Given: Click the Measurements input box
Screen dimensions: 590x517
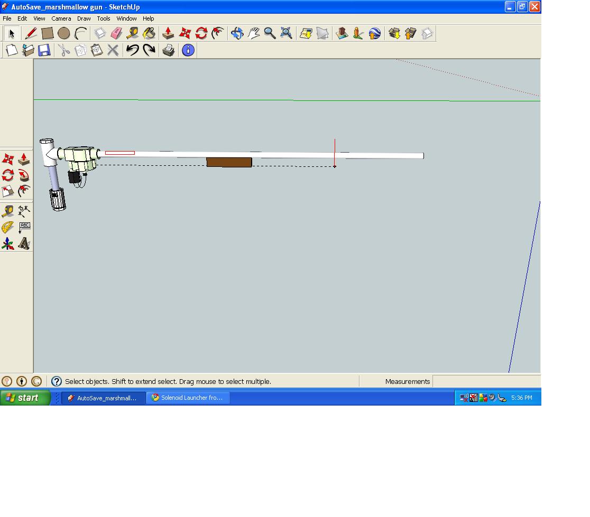Looking at the screenshot, I should (485, 381).
